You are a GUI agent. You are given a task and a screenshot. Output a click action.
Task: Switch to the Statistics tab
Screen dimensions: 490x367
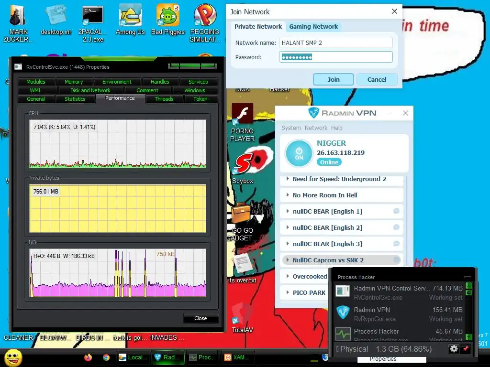point(75,99)
